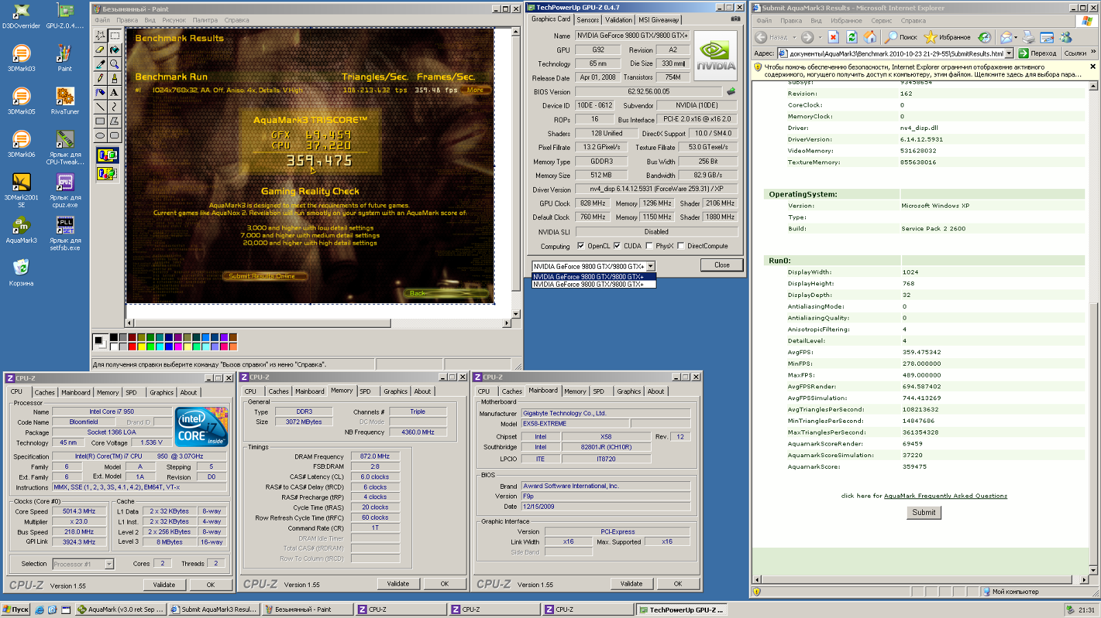Open the Mail button dropdown arrow in IE
1101x618 pixels.
pos(1016,37)
